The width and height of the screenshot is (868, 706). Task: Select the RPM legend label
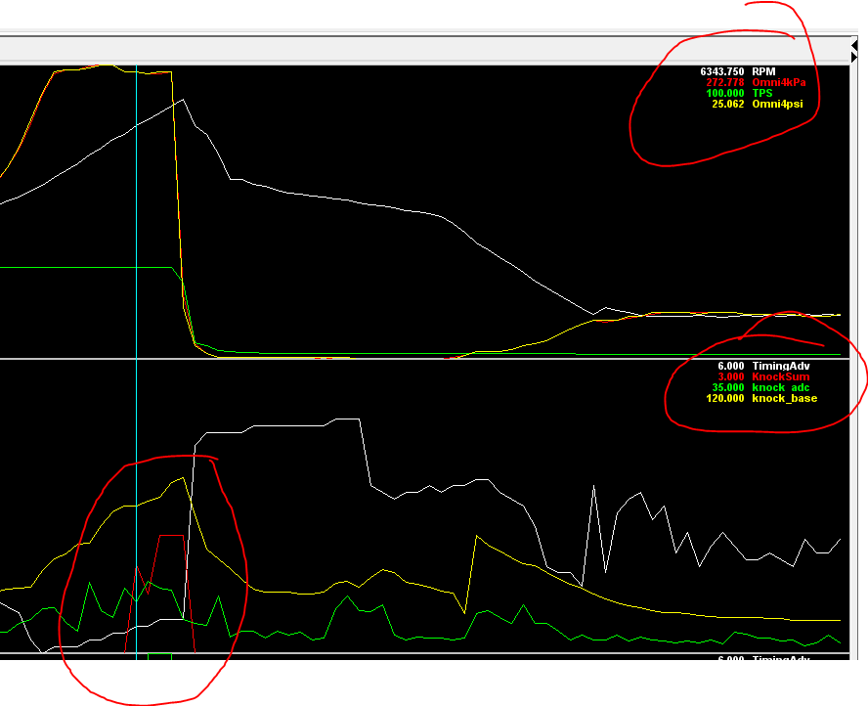[x=761, y=71]
